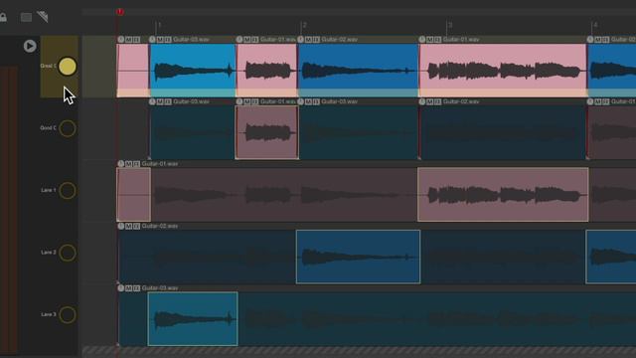636x358 pixels.
Task: Click round icon on top-lane Guitar-03.wav header
Action: point(152,40)
